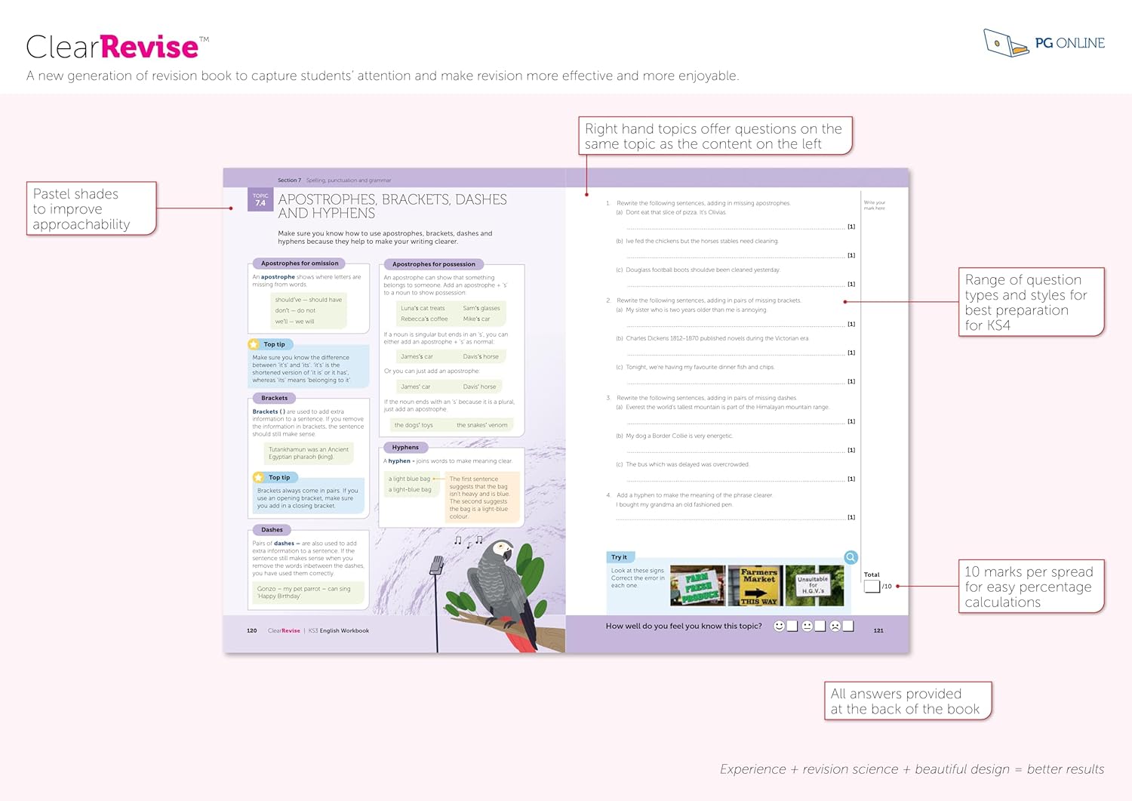Viewport: 1132px width, 801px height.
Task: Click 'Luna's cat treats' example text
Action: coord(423,308)
